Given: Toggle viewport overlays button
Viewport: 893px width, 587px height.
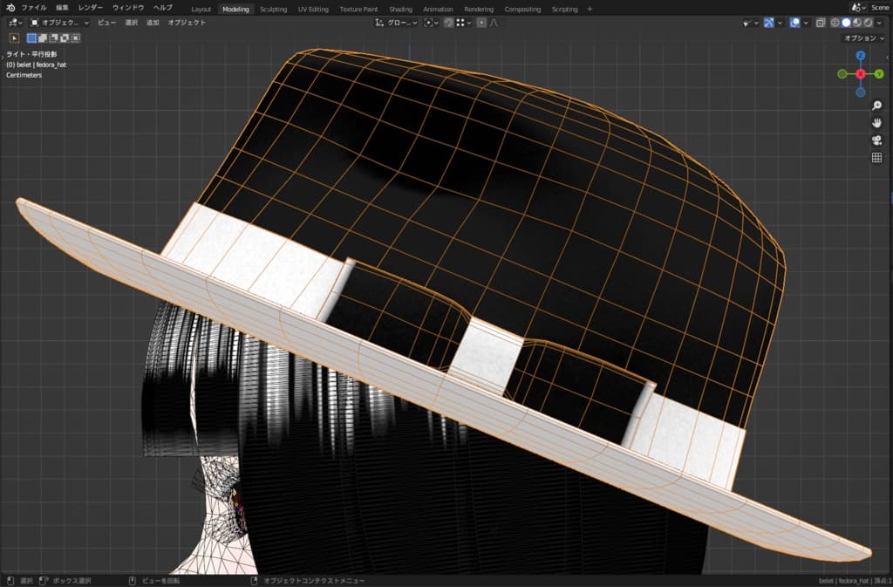Looking at the screenshot, I should [x=794, y=23].
